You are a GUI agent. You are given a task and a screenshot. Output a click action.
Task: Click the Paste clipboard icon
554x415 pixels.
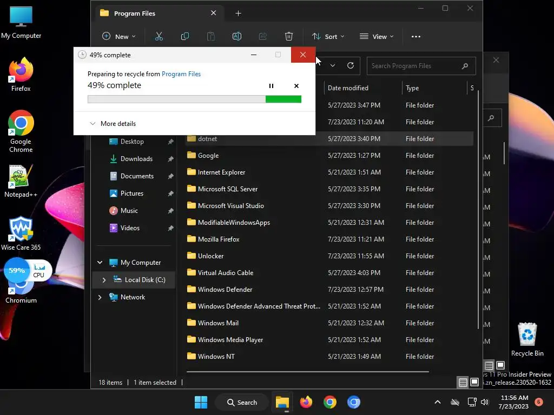tap(211, 36)
